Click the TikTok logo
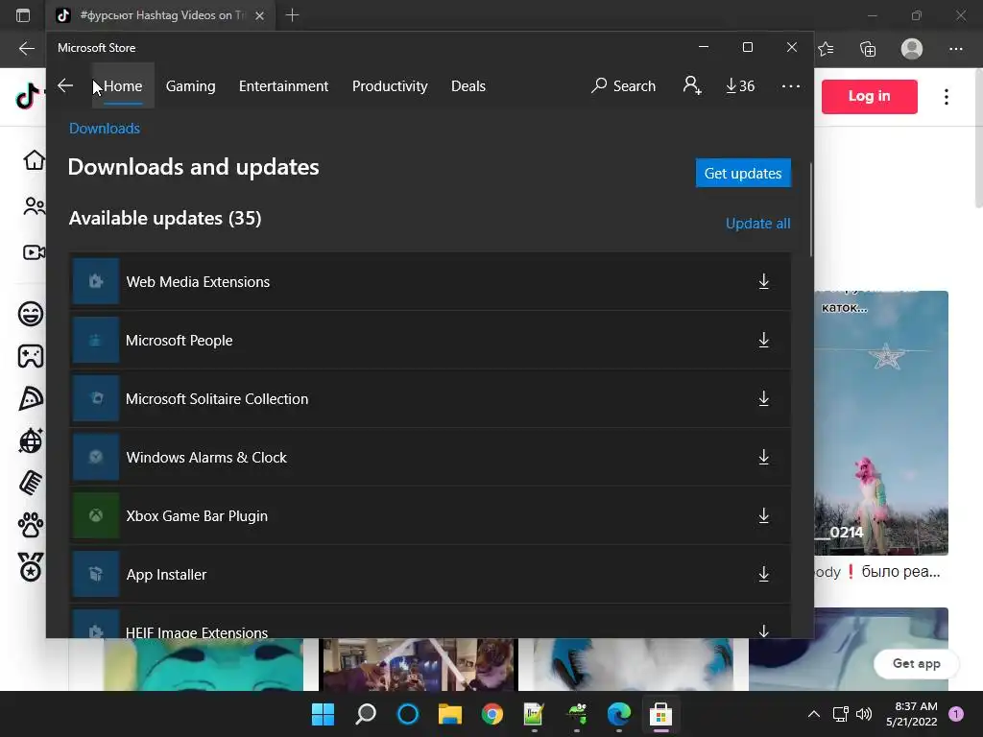Image resolution: width=983 pixels, height=737 pixels. tap(28, 95)
